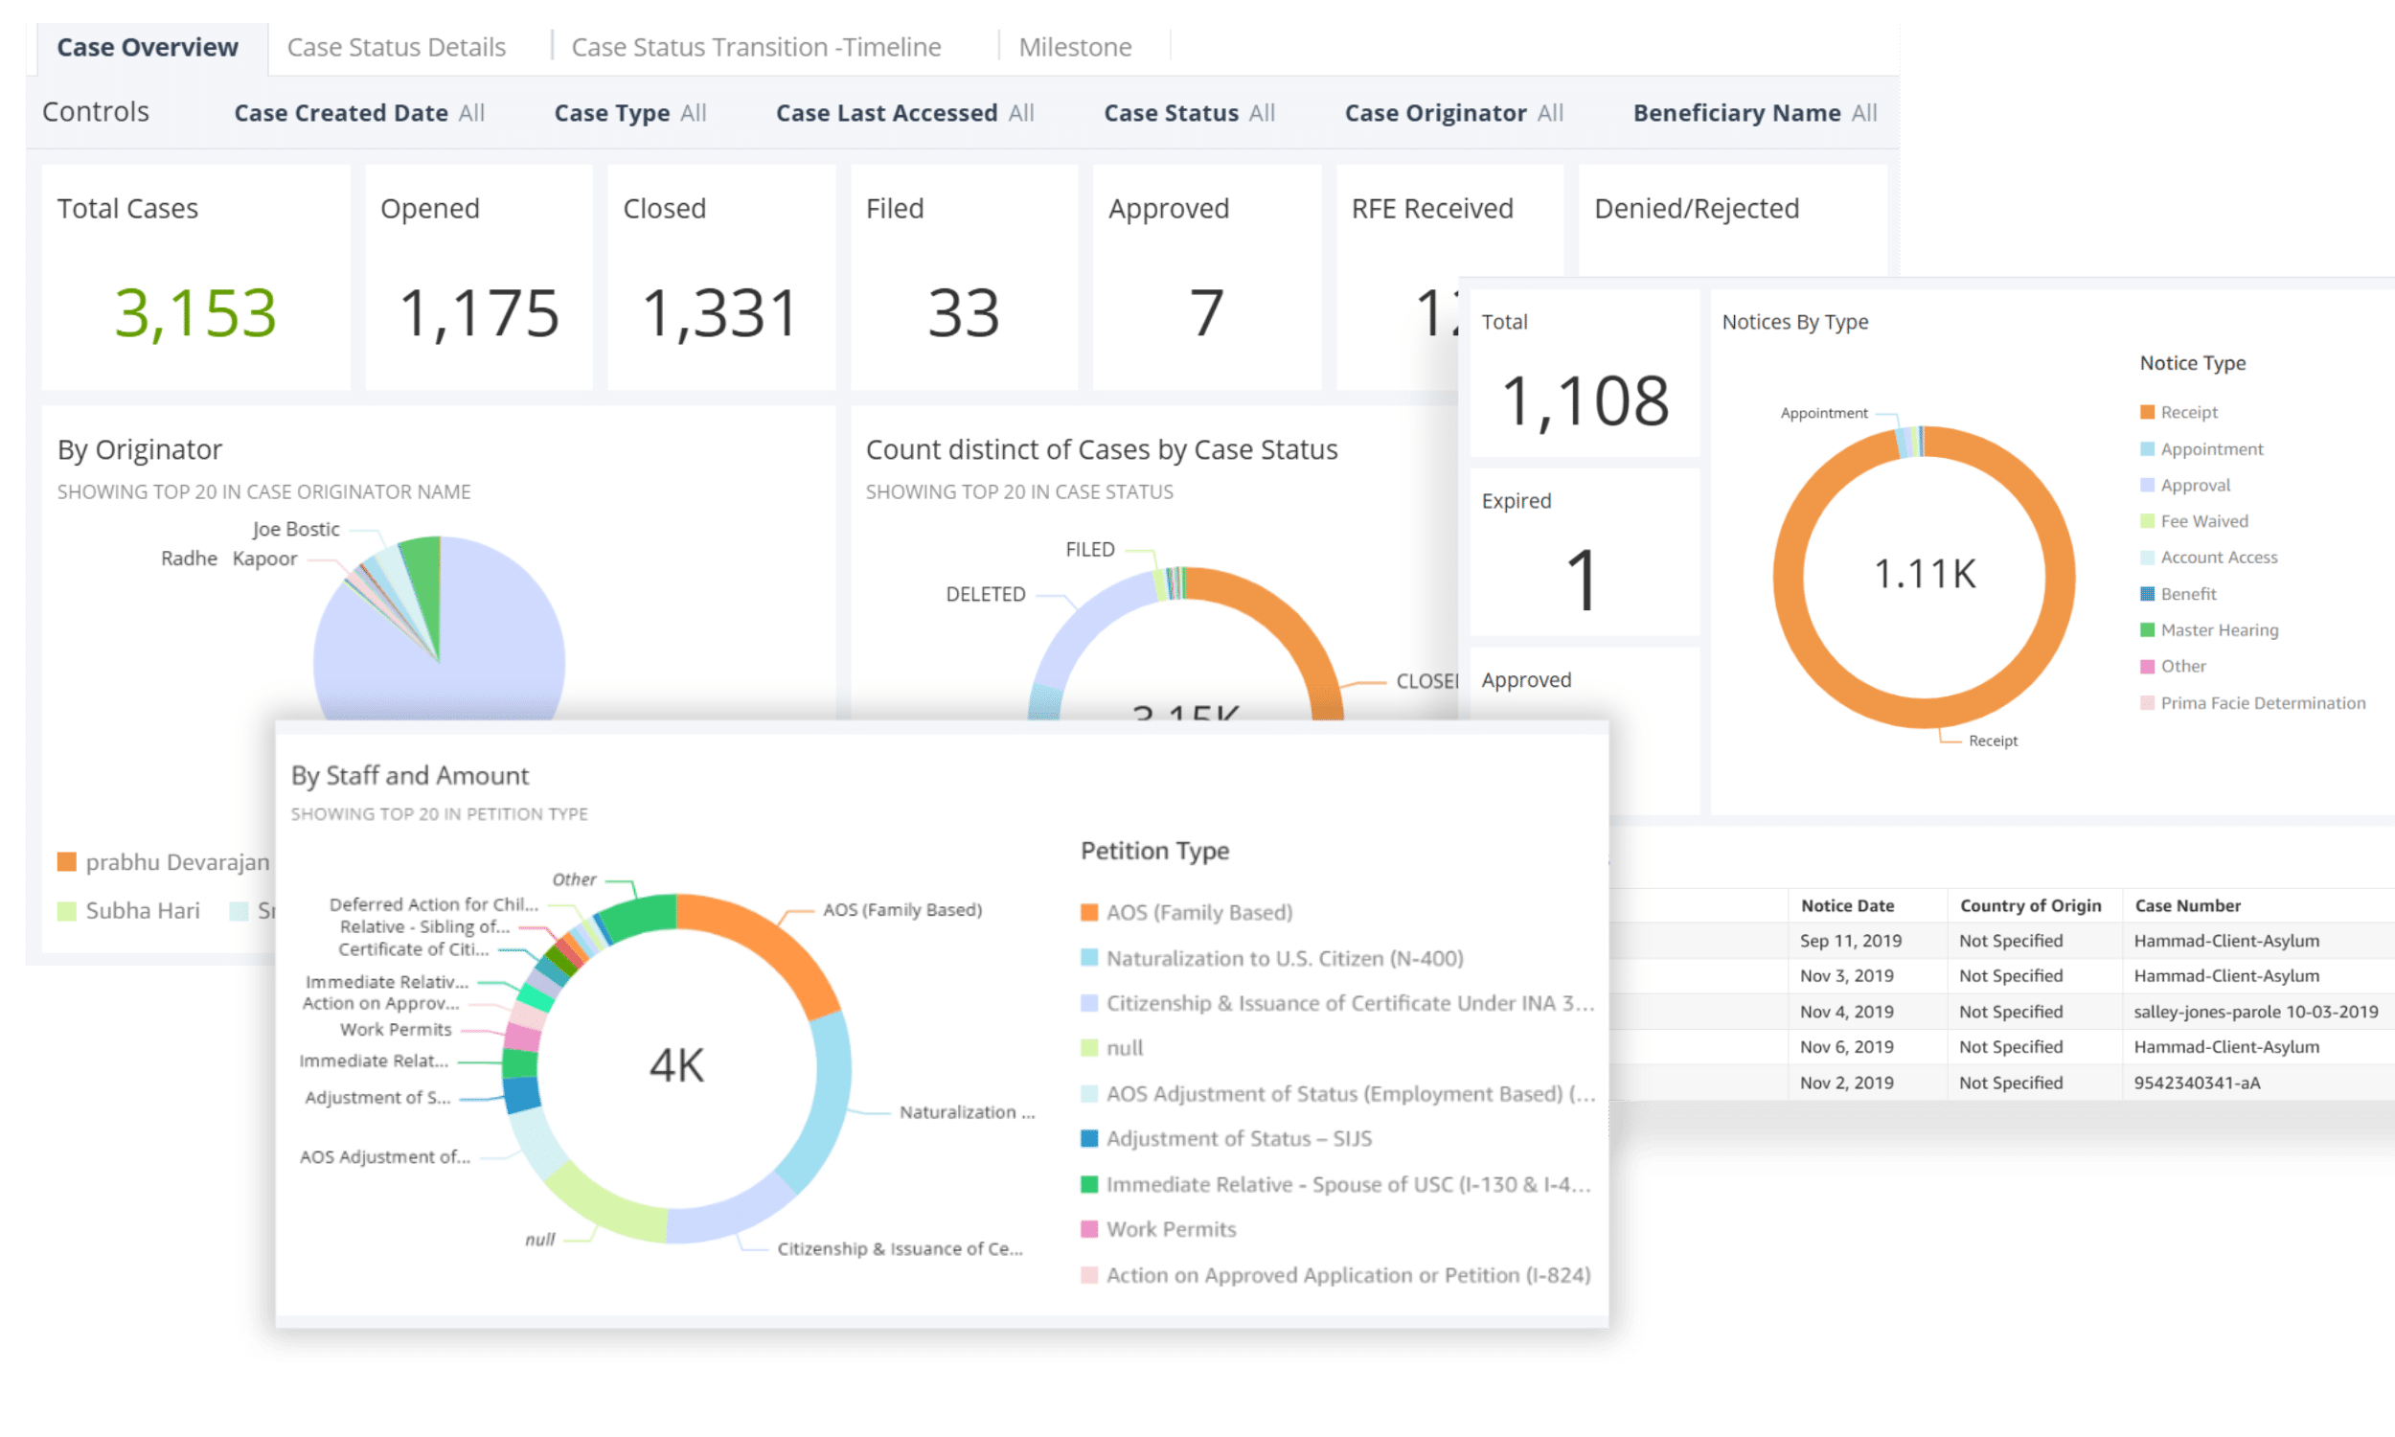Click the AOS (Family Based) legend swatch

tap(1089, 912)
